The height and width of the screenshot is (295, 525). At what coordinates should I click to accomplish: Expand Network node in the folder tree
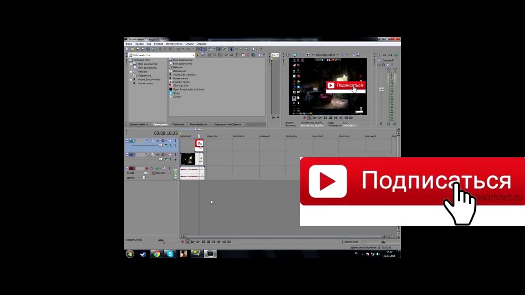coord(131,72)
